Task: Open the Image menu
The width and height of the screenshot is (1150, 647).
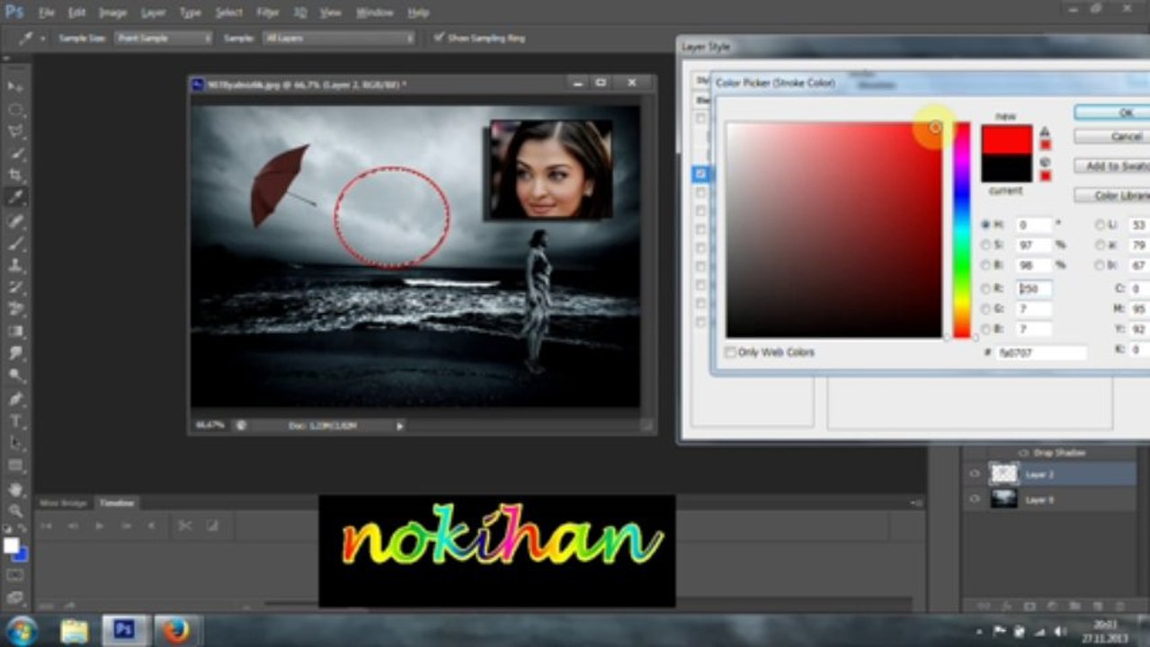Action: 112,13
